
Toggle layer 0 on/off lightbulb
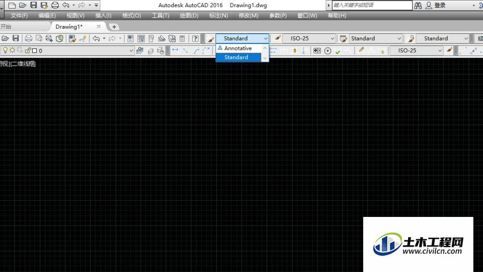coord(5,50)
